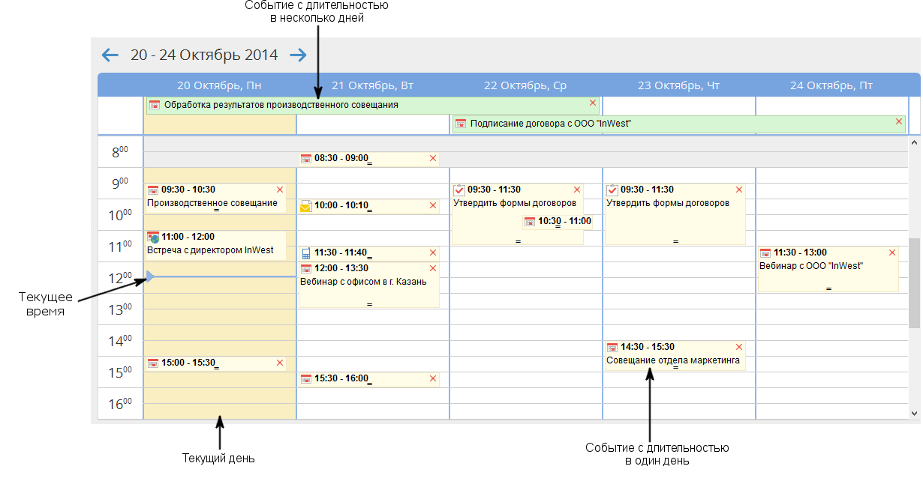Delete the 15:30 - 16:00 Tuesday event
This screenshot has width=923, height=487.
point(433,378)
